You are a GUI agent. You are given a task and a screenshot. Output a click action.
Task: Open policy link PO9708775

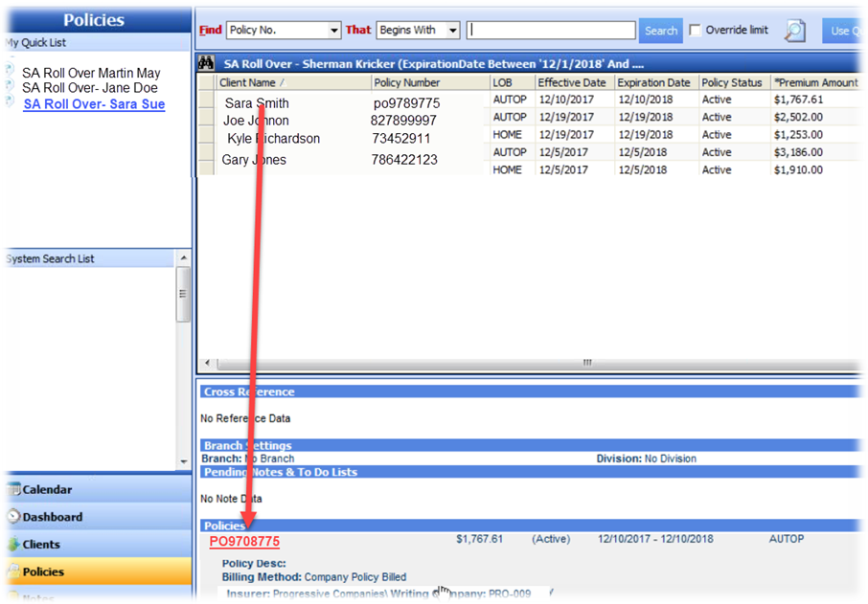point(244,542)
